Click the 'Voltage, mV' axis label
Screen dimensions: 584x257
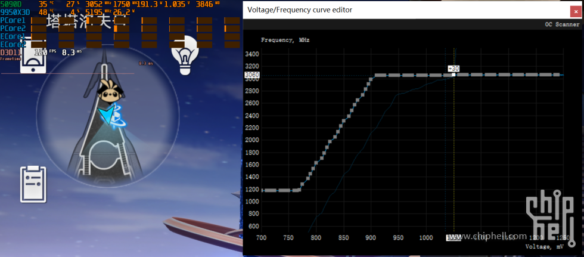(x=544, y=247)
